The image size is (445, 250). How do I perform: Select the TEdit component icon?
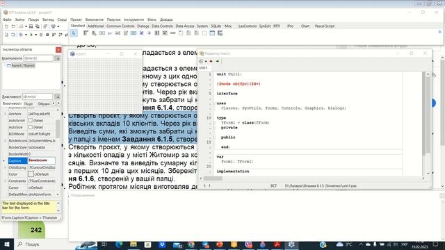(x=118, y=33)
